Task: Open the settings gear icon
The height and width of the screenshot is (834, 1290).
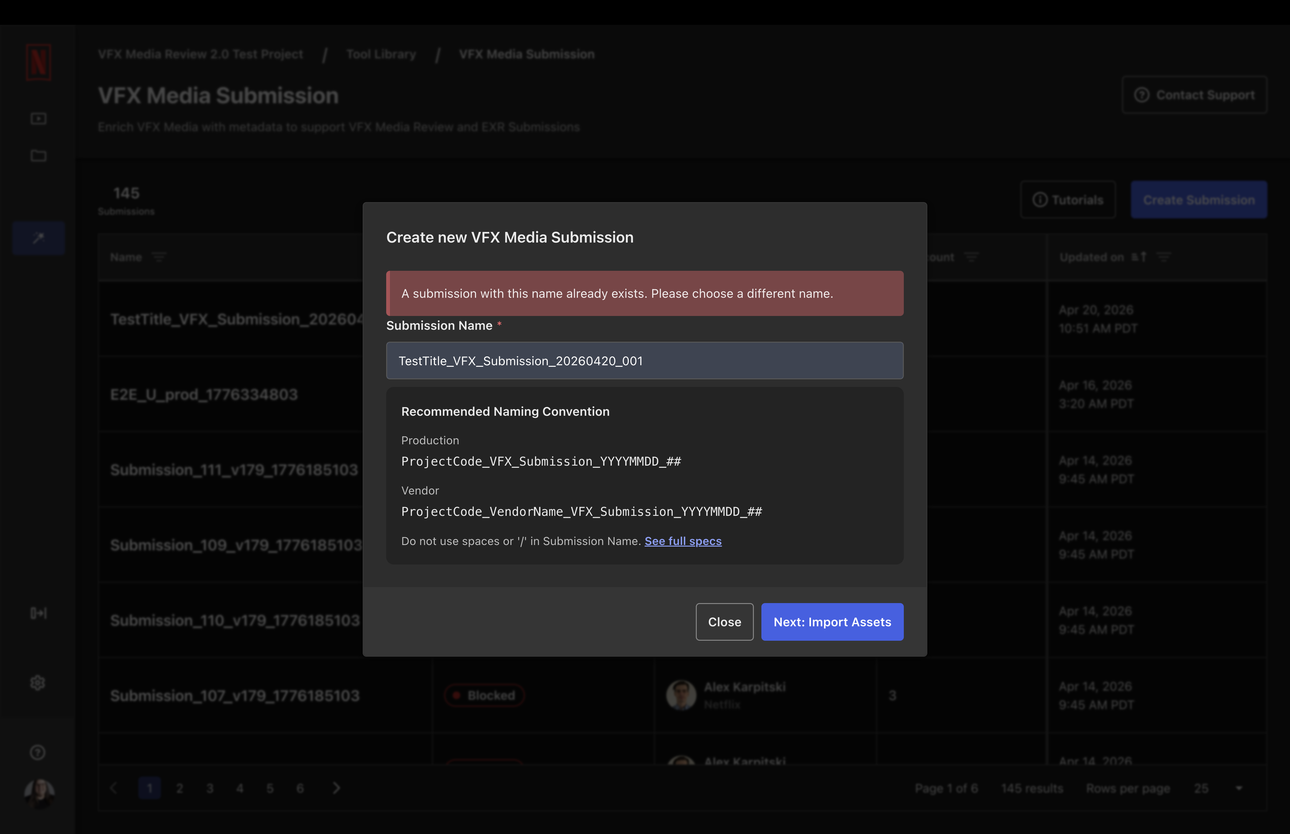Action: pyautogui.click(x=38, y=683)
